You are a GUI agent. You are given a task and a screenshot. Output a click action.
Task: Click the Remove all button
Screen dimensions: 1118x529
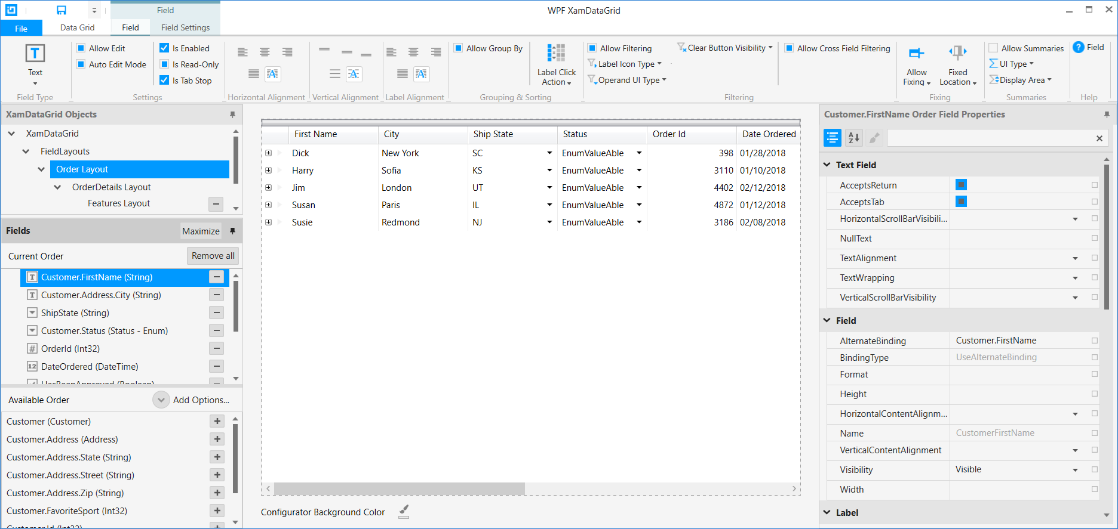point(213,256)
